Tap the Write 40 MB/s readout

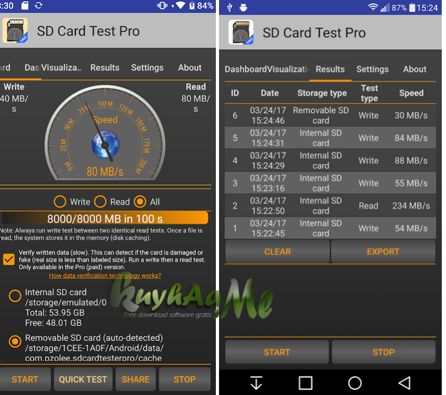[14, 97]
